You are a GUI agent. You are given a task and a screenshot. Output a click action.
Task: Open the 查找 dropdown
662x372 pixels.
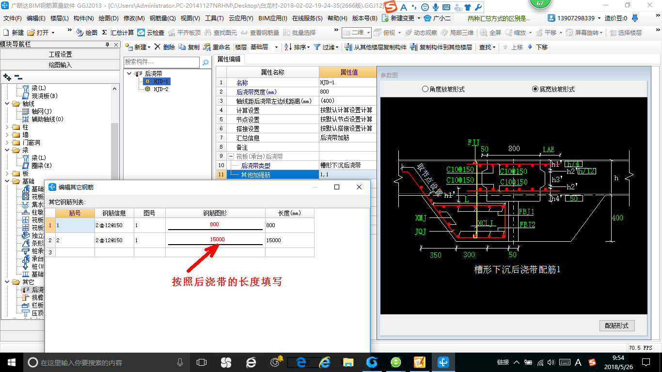coord(488,47)
